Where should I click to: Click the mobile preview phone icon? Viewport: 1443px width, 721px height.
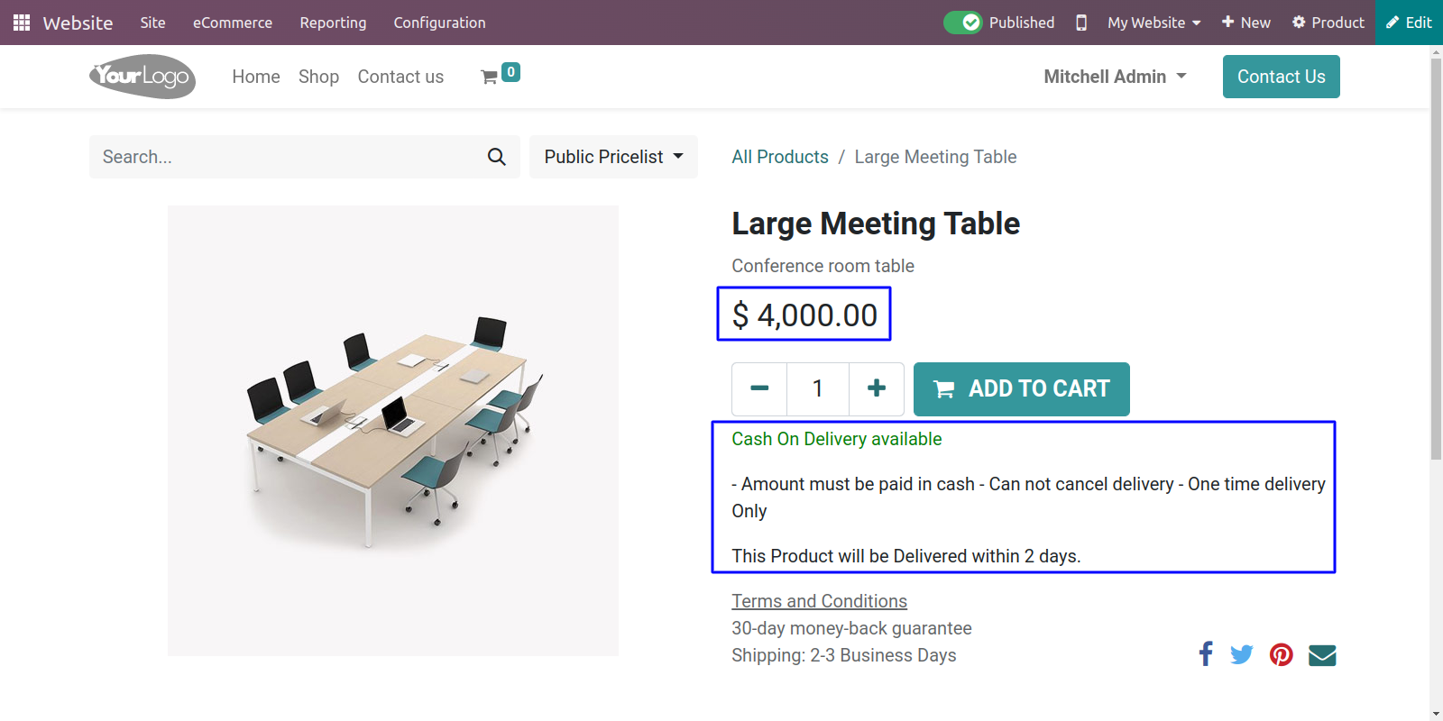pyautogui.click(x=1081, y=23)
